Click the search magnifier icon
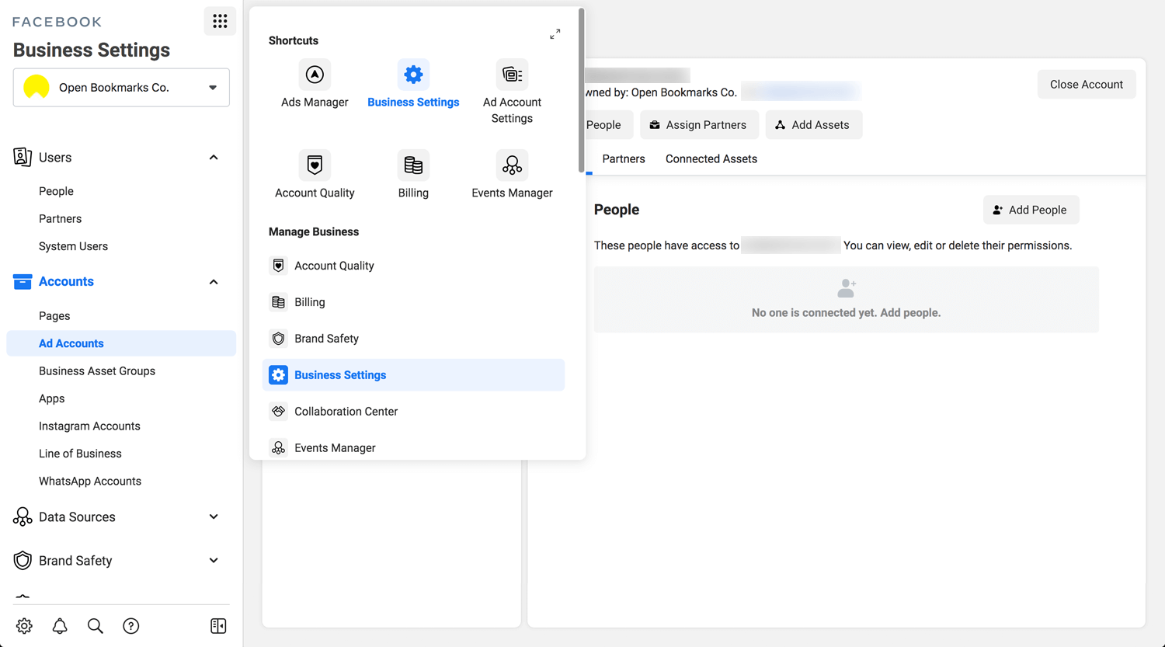Viewport: 1165px width, 647px height. (x=96, y=626)
